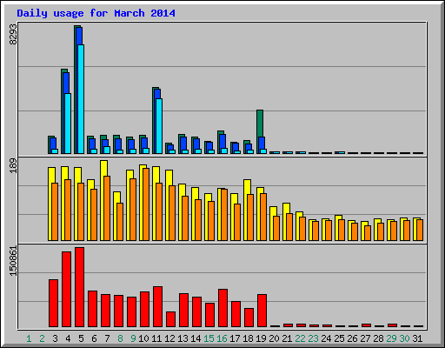Click day label 12 on the axis
445x348 pixels.
(169, 338)
